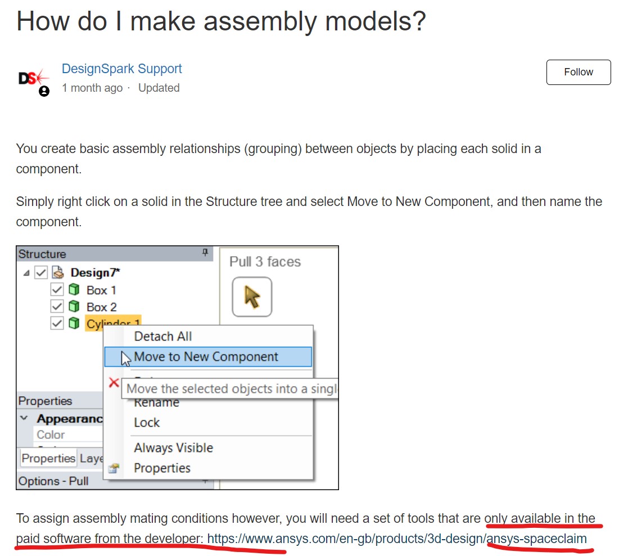This screenshot has height=556, width=619.
Task: Open the DesignSpark Support author link
Action: 121,69
